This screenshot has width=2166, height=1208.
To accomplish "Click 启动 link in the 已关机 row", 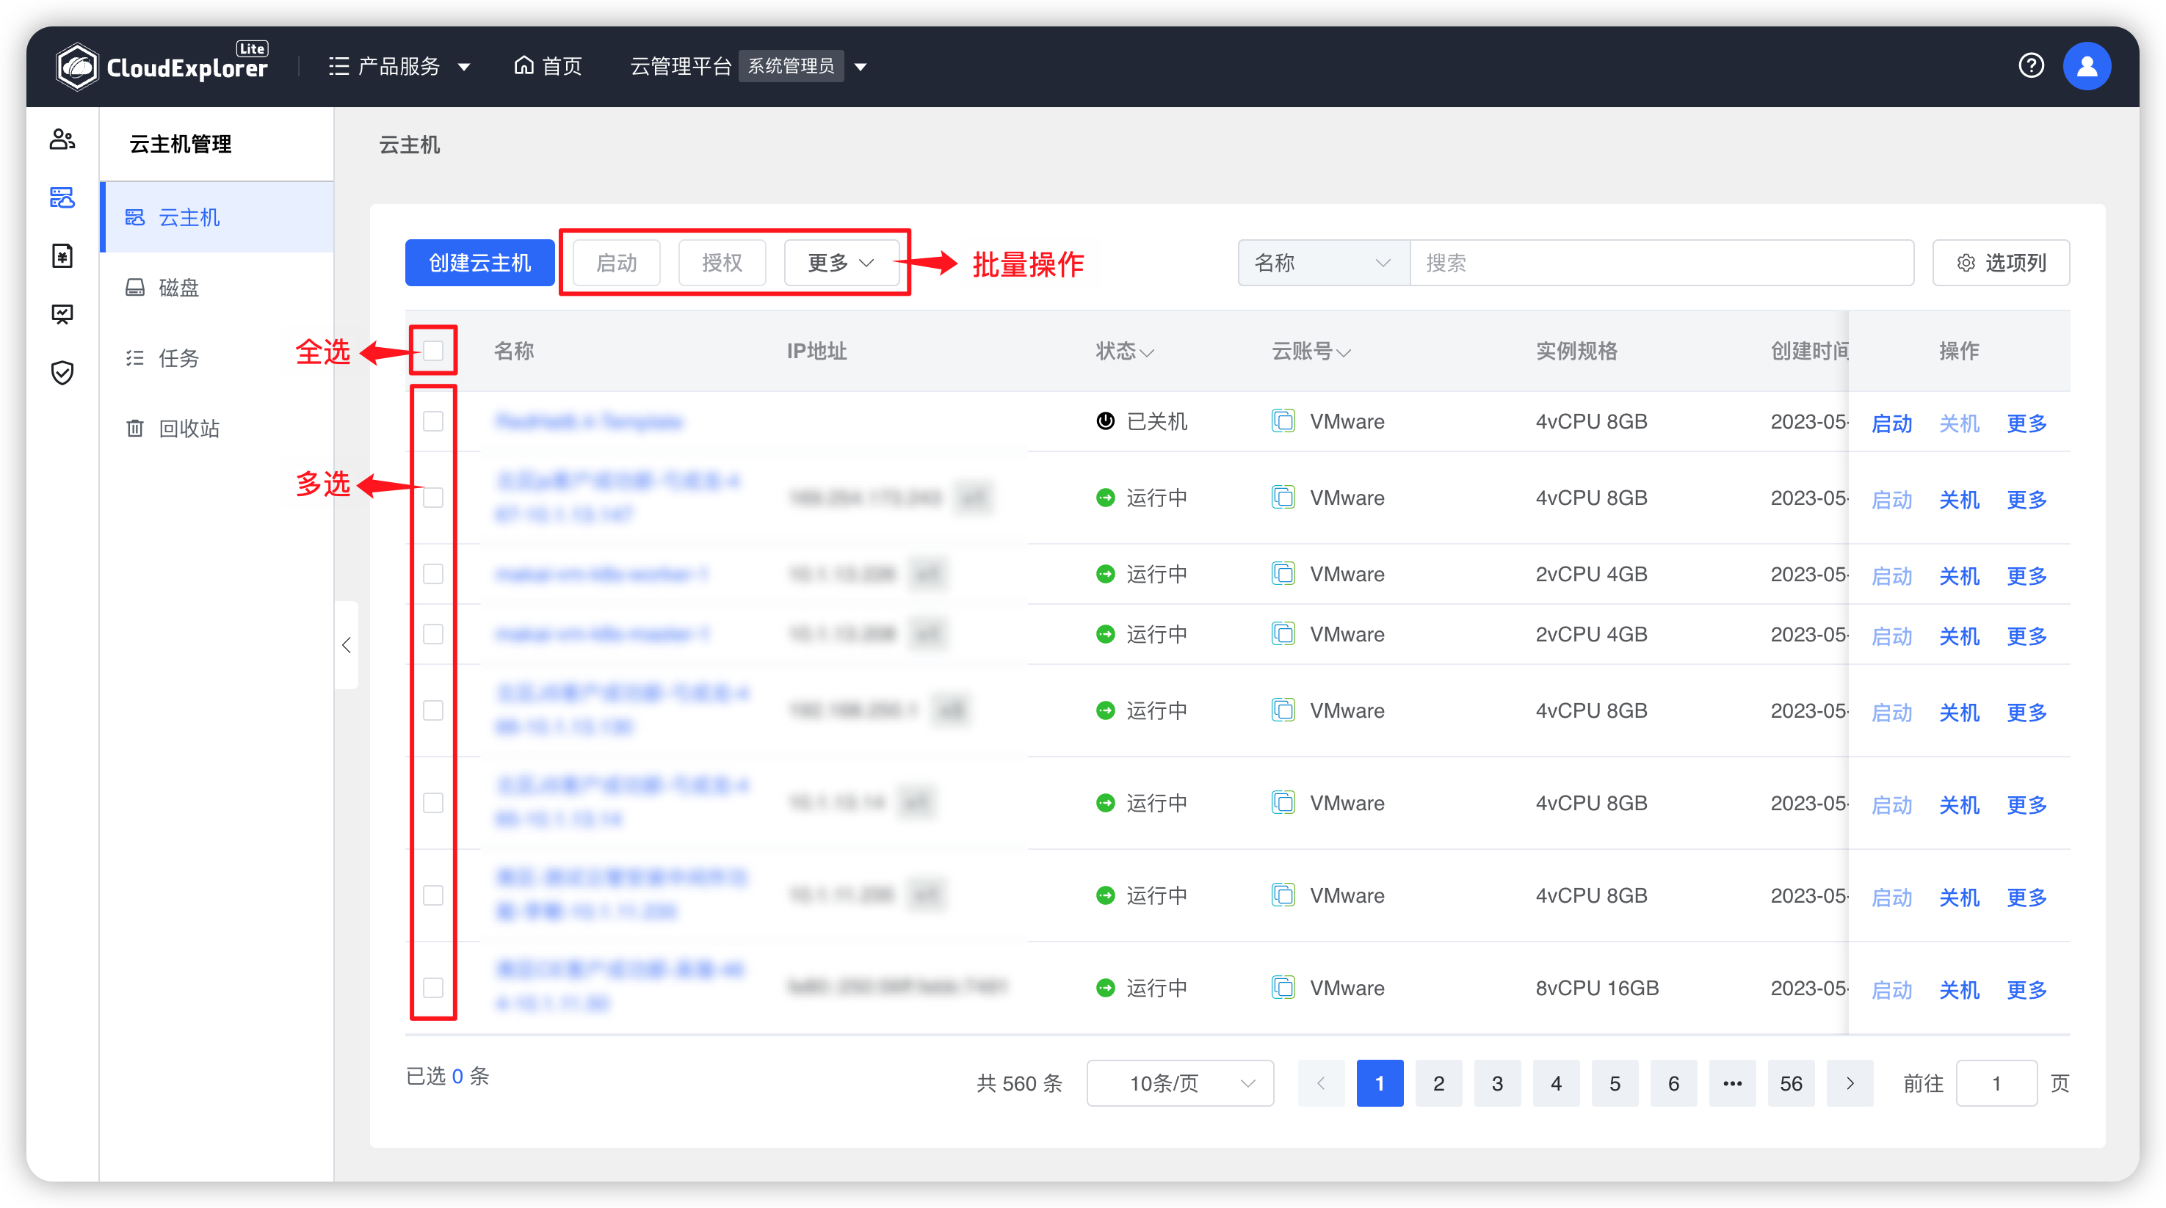I will point(1892,423).
